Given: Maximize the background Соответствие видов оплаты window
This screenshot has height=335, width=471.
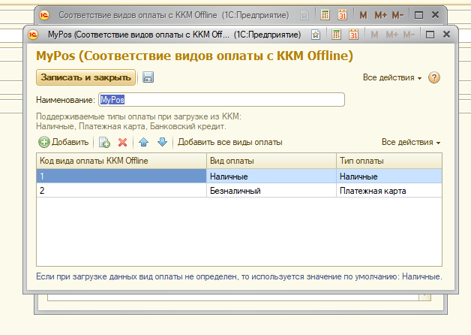Looking at the screenshot, I should click(x=418, y=15).
